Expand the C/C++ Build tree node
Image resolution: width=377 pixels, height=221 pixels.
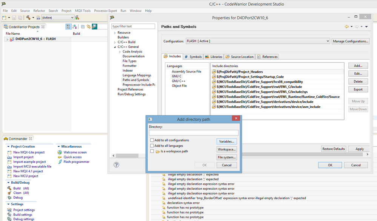point(115,42)
